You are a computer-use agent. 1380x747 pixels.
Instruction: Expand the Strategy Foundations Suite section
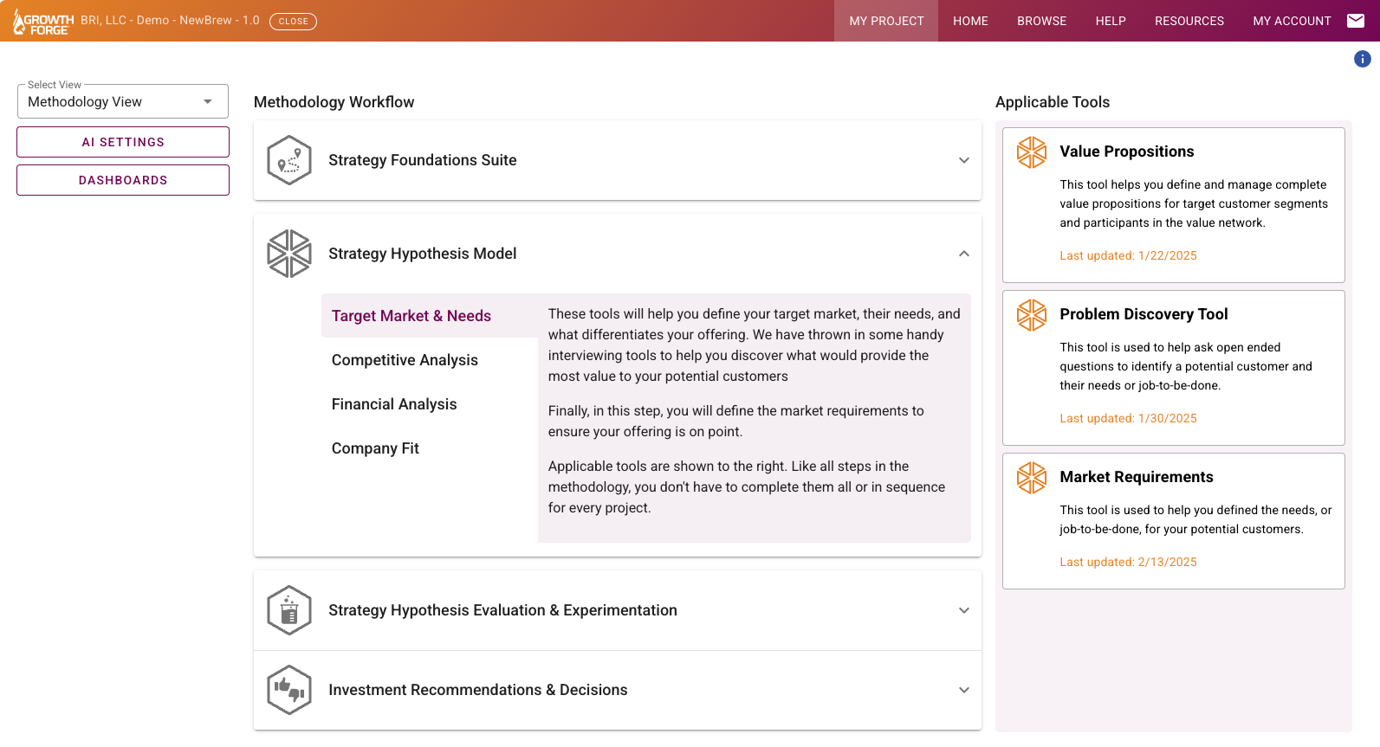[963, 160]
